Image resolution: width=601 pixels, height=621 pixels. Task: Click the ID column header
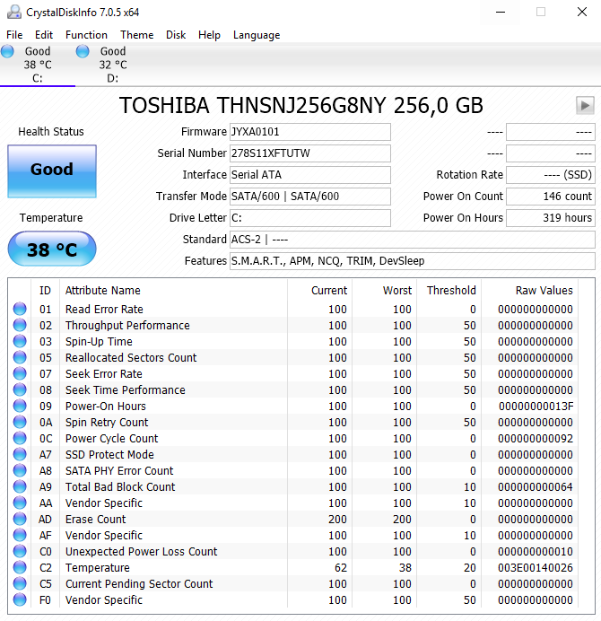[x=45, y=290]
